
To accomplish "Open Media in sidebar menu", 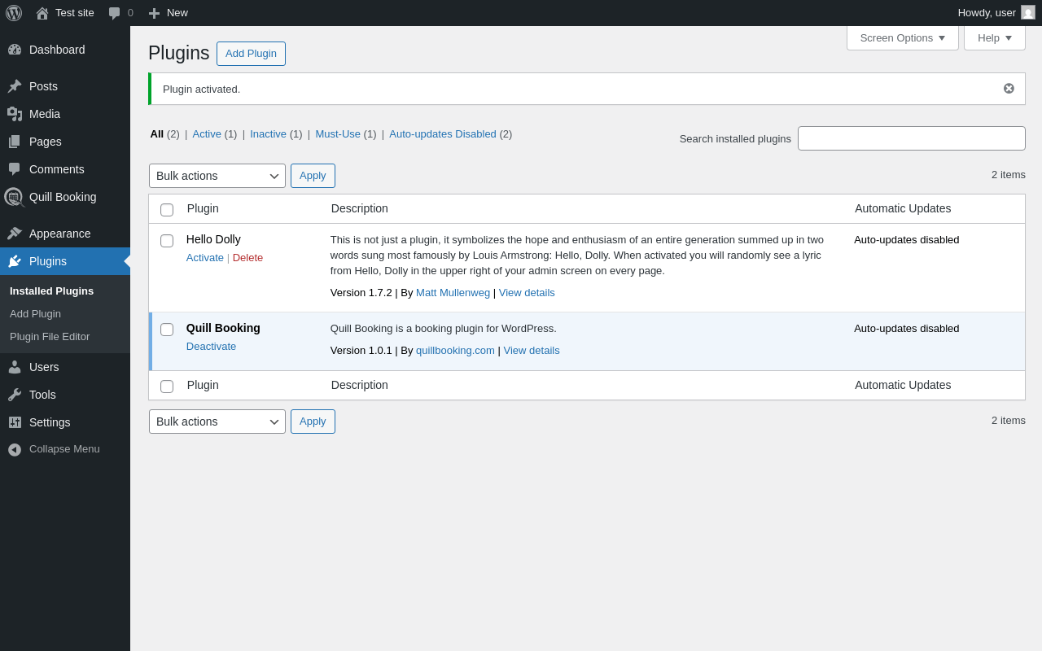I will (45, 114).
